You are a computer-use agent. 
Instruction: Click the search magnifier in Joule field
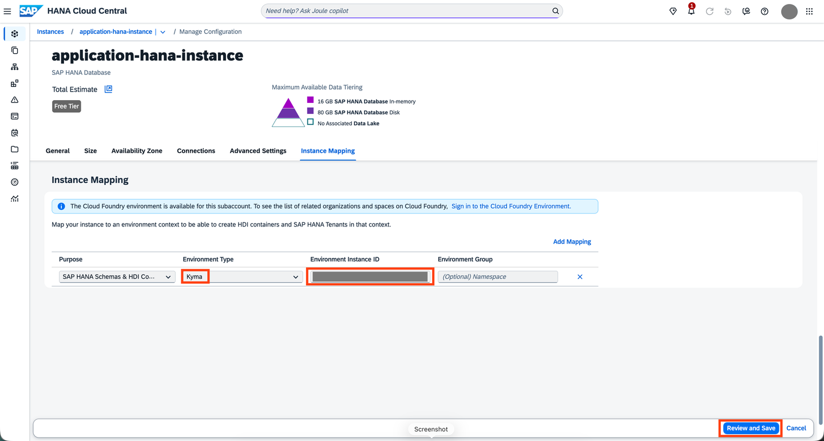coord(556,11)
